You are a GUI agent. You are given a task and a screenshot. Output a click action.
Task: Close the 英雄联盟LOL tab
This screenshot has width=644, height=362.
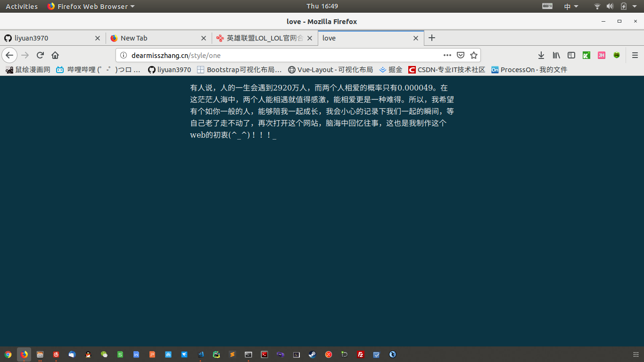click(x=310, y=38)
